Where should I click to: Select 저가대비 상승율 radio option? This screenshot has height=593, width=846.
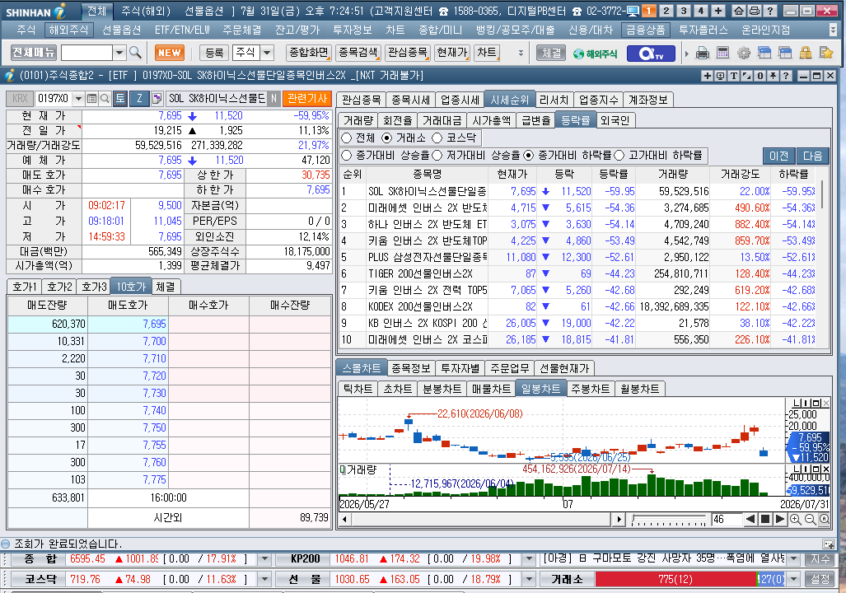pyautogui.click(x=437, y=156)
